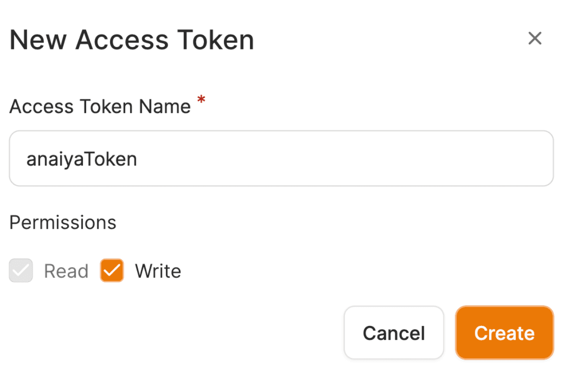
Task: Cancel the token creation
Action: click(x=393, y=333)
